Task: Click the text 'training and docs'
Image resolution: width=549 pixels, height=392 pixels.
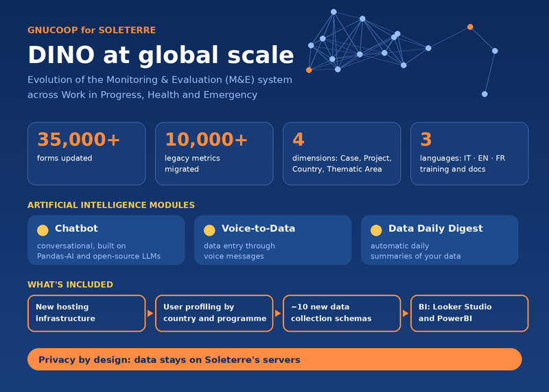Action: pyautogui.click(x=453, y=169)
